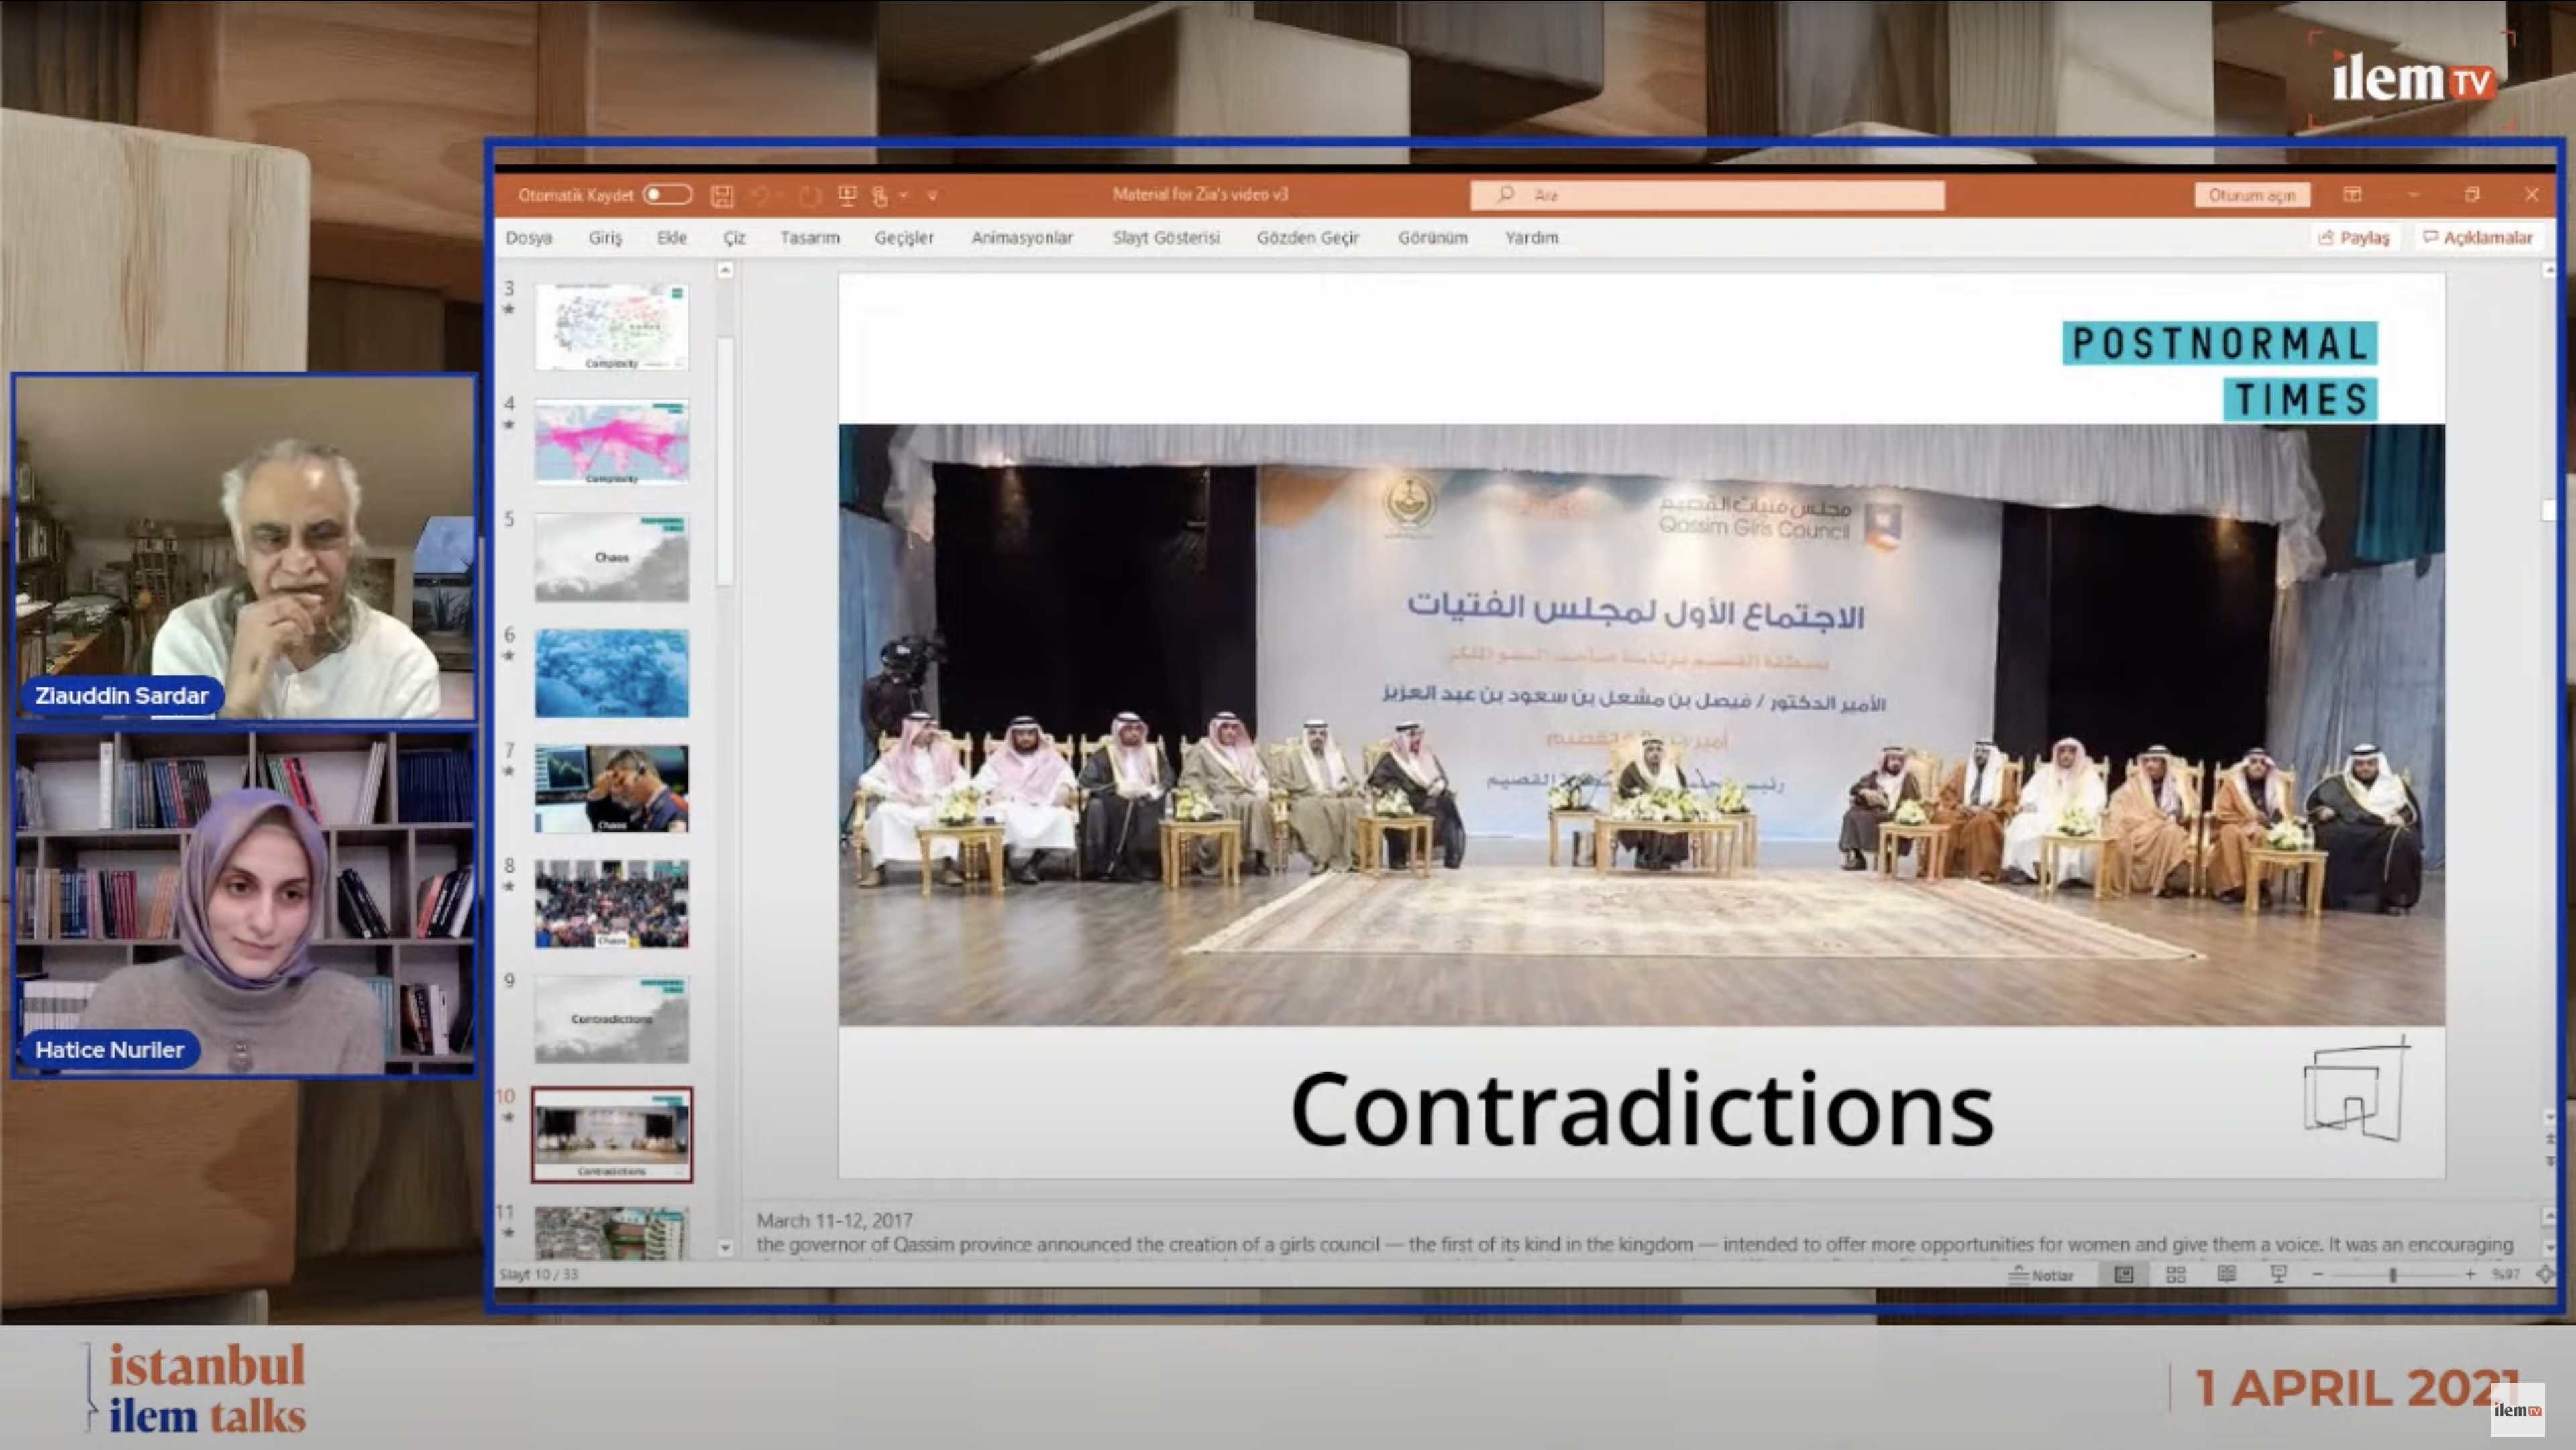2576x1450 pixels.
Task: Click the Qassim Girls Council stage photo
Action: tap(1642, 725)
